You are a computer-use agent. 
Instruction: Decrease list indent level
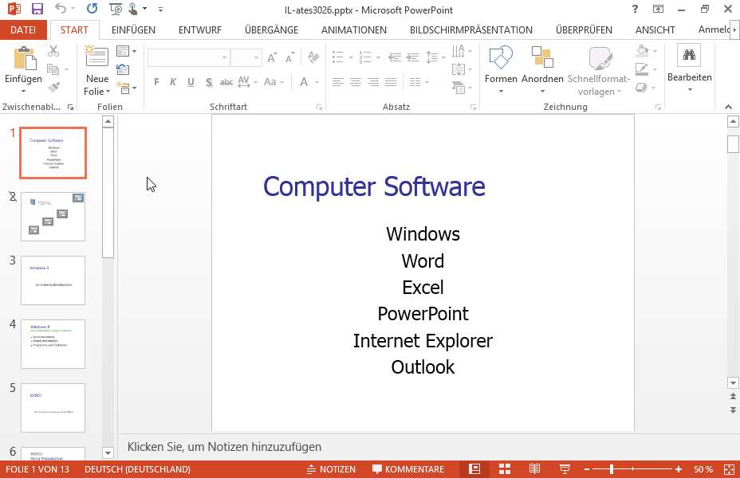[x=395, y=57]
